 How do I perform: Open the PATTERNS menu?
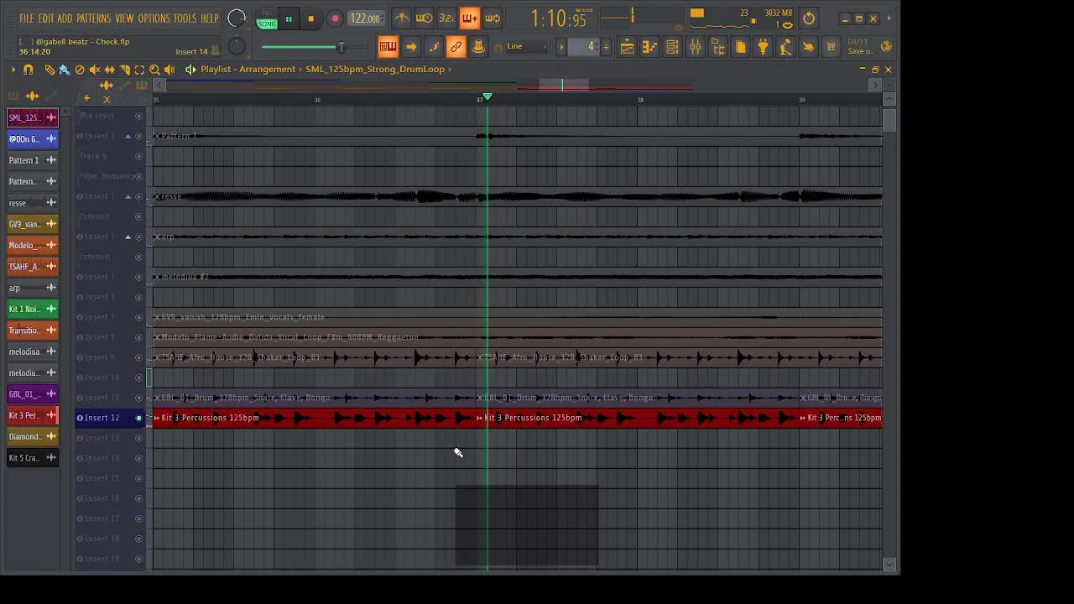93,18
